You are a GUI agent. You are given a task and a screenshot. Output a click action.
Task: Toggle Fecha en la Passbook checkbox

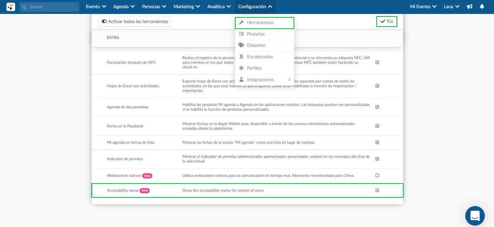(377, 126)
